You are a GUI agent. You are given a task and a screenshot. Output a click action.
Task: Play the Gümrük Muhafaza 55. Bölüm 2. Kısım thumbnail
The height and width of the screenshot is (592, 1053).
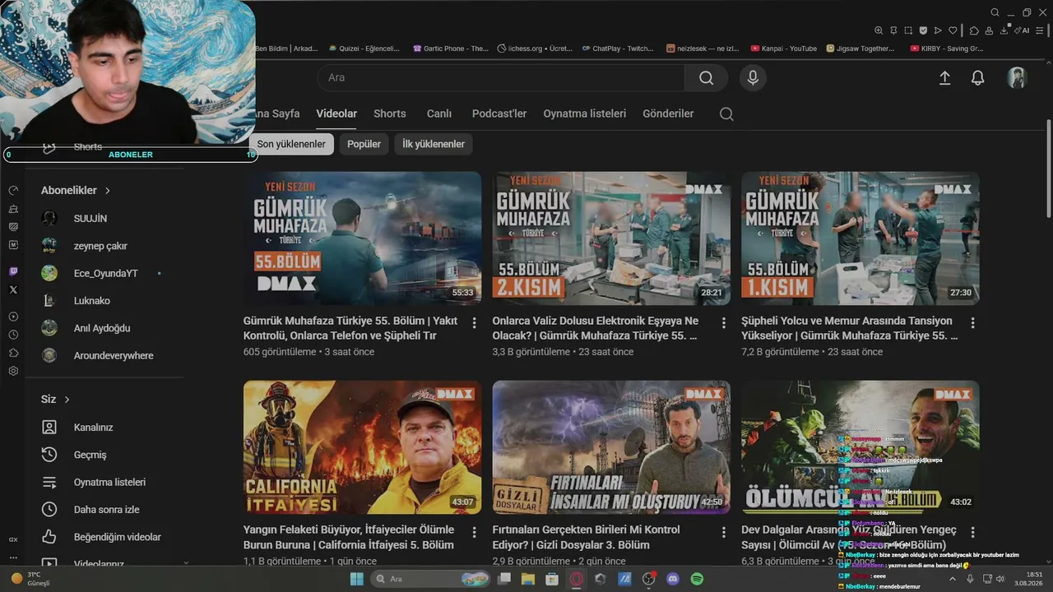click(611, 238)
